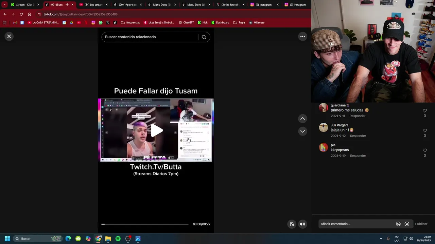
Task: Focus the Añadir comentario input field
Action: [x=356, y=224]
